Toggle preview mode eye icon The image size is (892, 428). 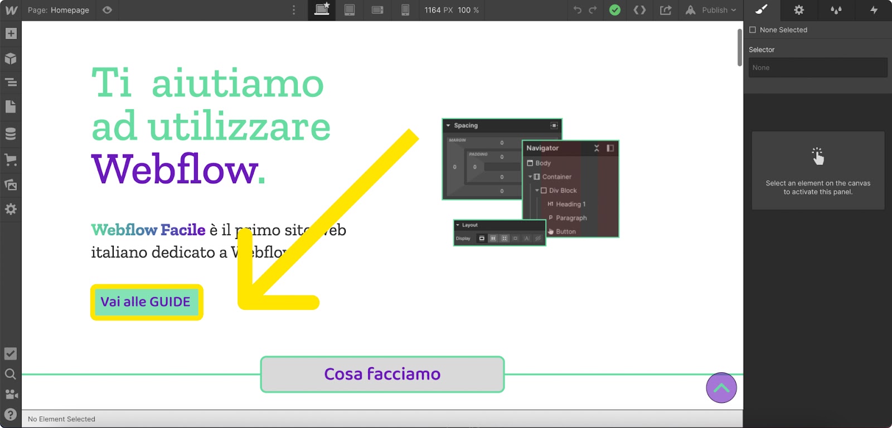[x=107, y=10]
